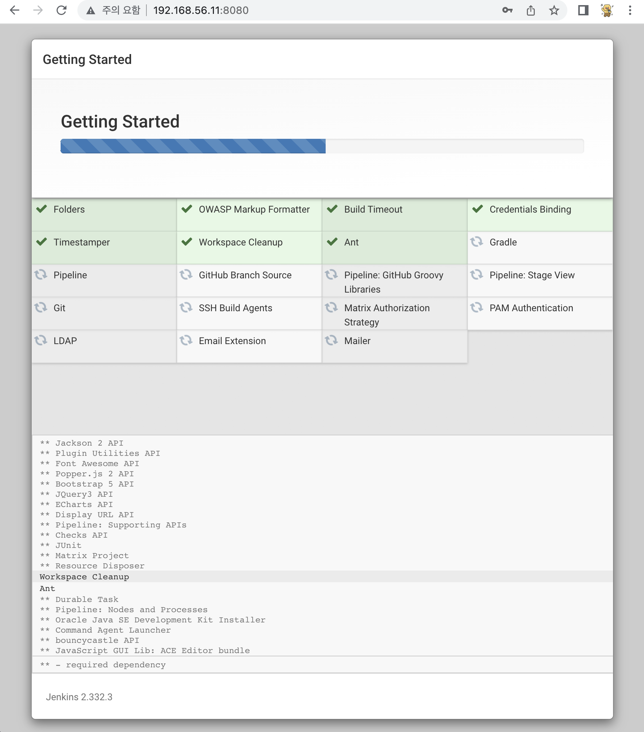Click the spinner beside PAM Authentication
644x732 pixels.
[x=477, y=307]
